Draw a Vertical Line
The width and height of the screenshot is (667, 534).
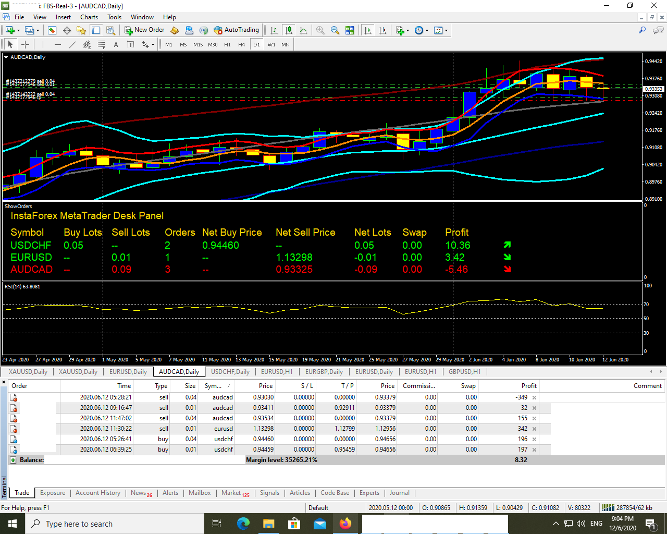click(43, 45)
